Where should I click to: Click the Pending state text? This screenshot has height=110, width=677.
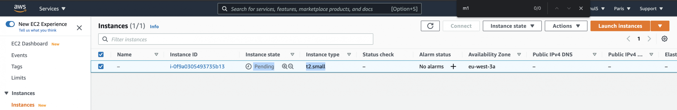click(264, 67)
